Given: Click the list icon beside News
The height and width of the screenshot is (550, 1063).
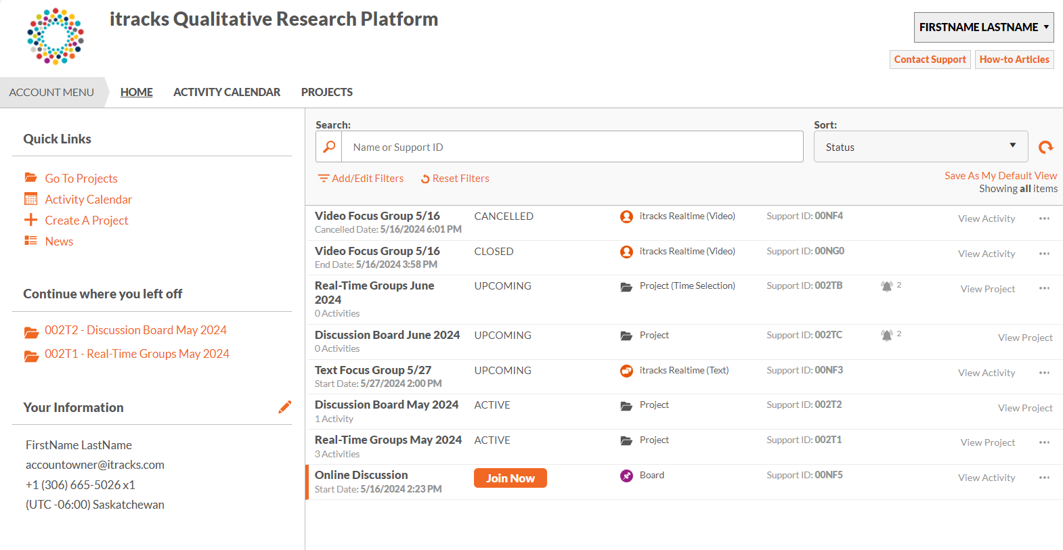Looking at the screenshot, I should pos(30,241).
